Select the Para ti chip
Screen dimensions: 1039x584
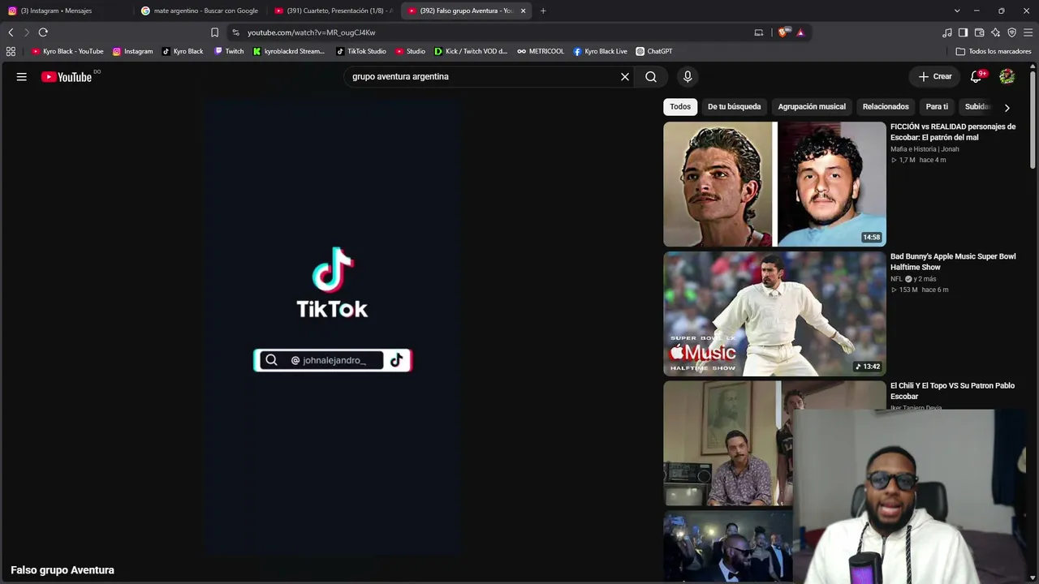point(937,107)
